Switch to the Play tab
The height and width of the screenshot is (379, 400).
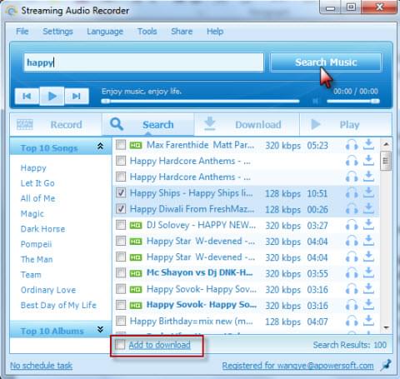[x=346, y=124]
